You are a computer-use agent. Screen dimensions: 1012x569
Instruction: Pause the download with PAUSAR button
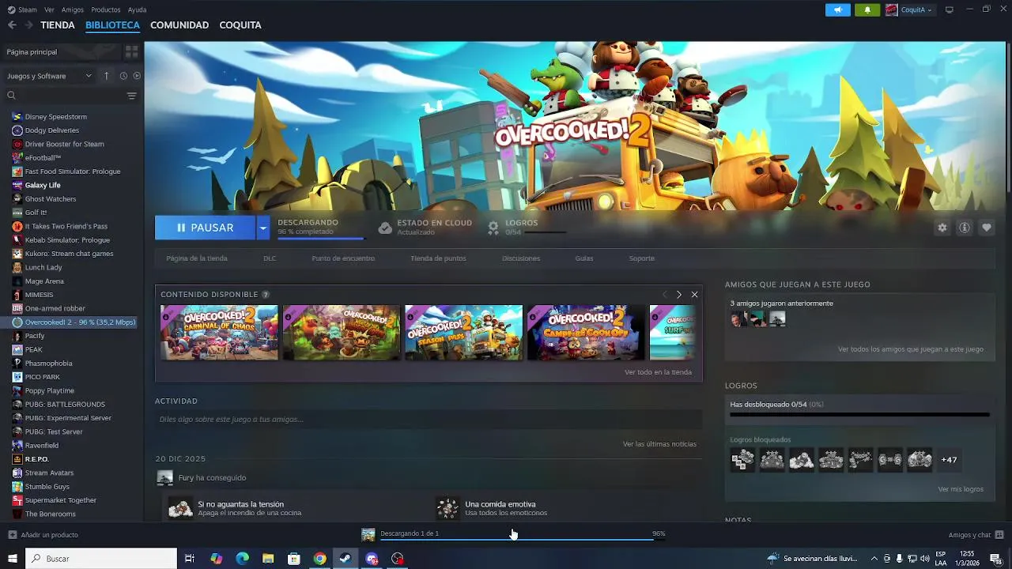click(x=206, y=228)
